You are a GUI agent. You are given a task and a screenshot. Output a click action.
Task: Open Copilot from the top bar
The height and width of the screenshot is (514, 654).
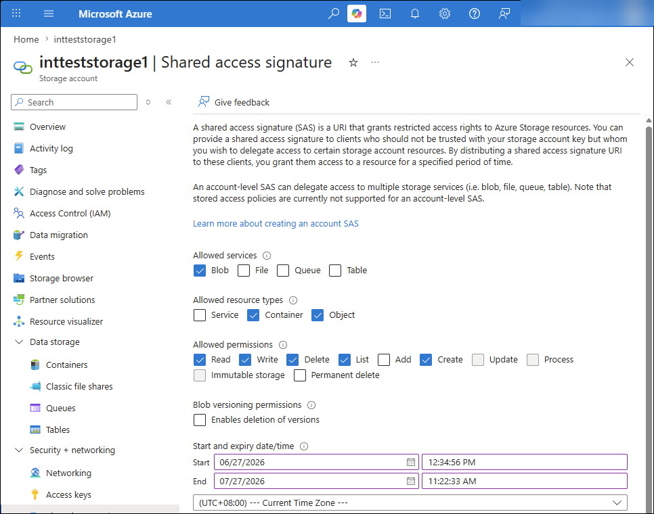[x=357, y=14]
